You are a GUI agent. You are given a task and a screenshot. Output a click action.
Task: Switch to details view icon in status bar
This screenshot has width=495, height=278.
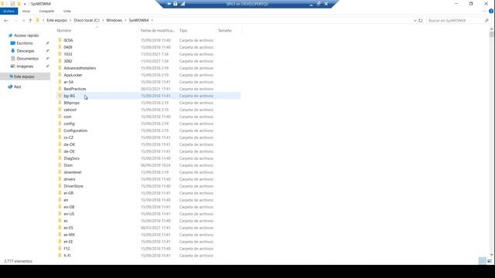point(483,261)
